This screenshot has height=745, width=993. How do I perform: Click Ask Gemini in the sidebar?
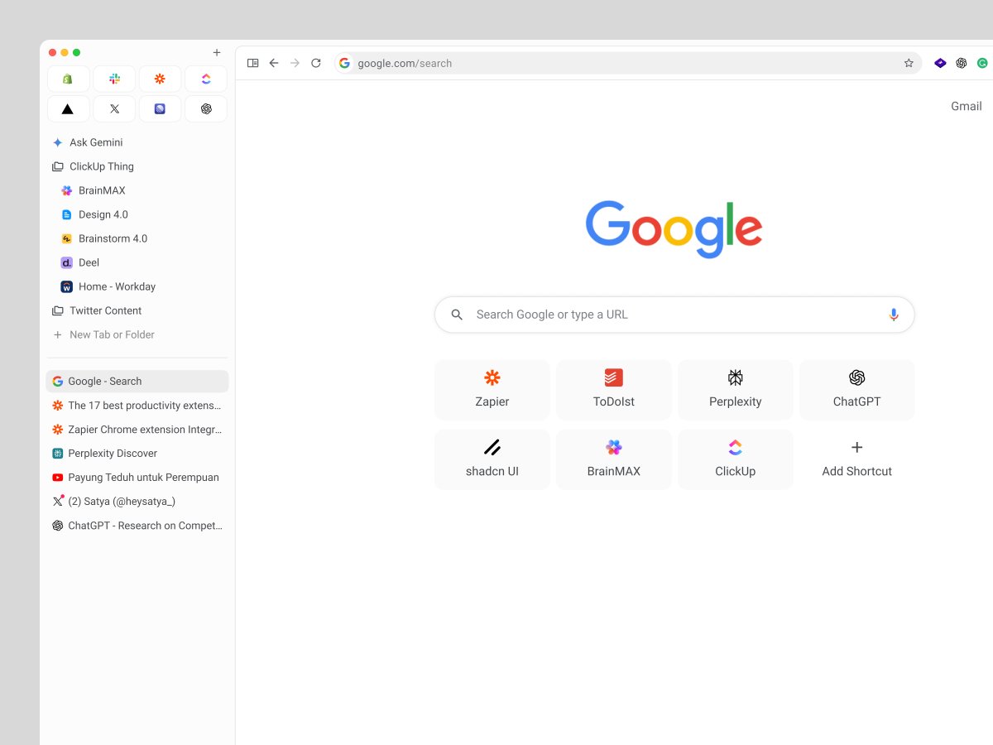point(137,142)
